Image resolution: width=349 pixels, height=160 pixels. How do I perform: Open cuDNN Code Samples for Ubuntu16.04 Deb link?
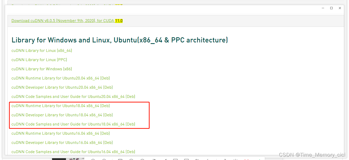pos(73,152)
